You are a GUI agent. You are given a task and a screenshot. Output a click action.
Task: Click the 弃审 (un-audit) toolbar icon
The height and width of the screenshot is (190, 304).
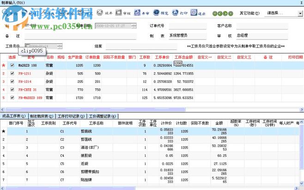[x=137, y=12]
